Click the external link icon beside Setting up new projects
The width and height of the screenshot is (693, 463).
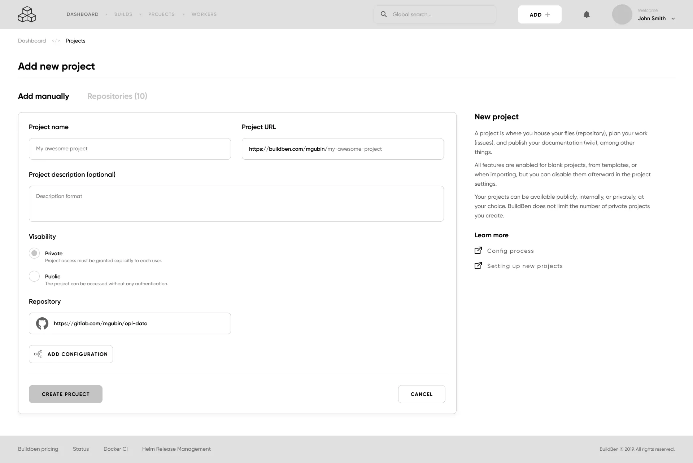pyautogui.click(x=478, y=265)
